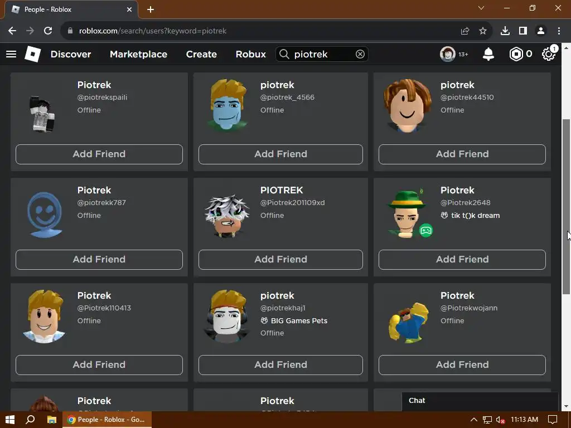Viewport: 571px width, 428px height.
Task: Open Chrome profile icon
Action: 541,31
